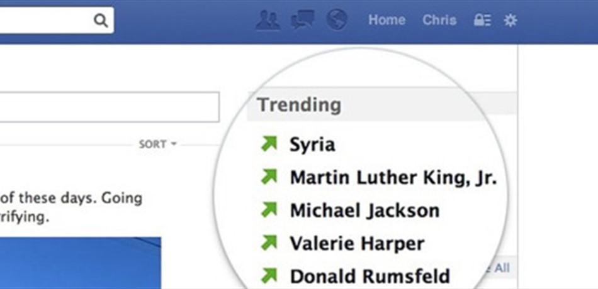The image size is (598, 289).
Task: Click the green arrow beside Valerie Harper
Action: pos(269,243)
